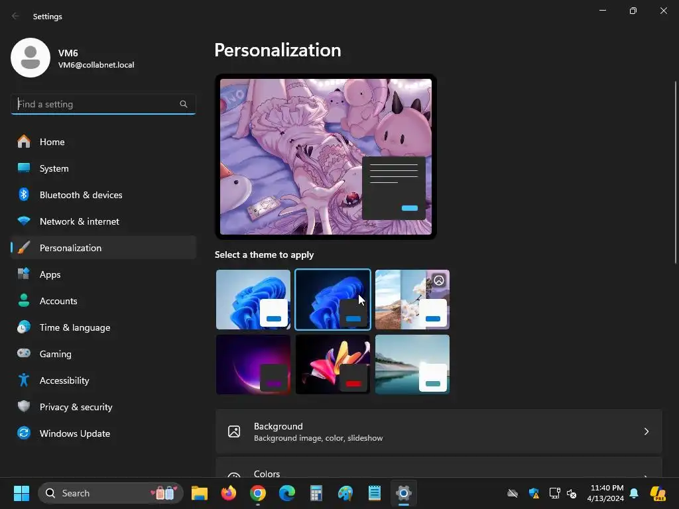679x509 pixels.
Task: Click the System monitor icon
Action: (24, 168)
